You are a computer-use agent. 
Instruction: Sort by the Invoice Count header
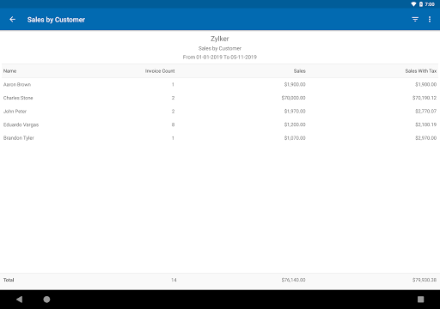click(160, 71)
